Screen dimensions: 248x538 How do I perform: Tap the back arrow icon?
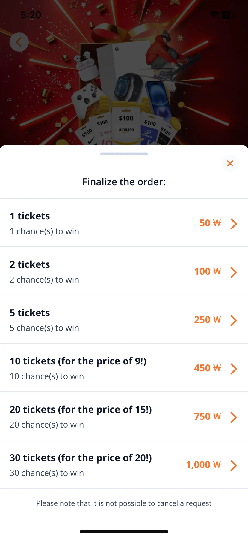click(19, 42)
